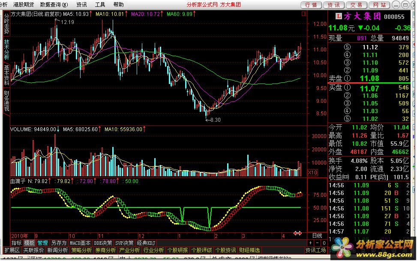
Task: Click the 网站 button at top right
Action: point(379,5)
